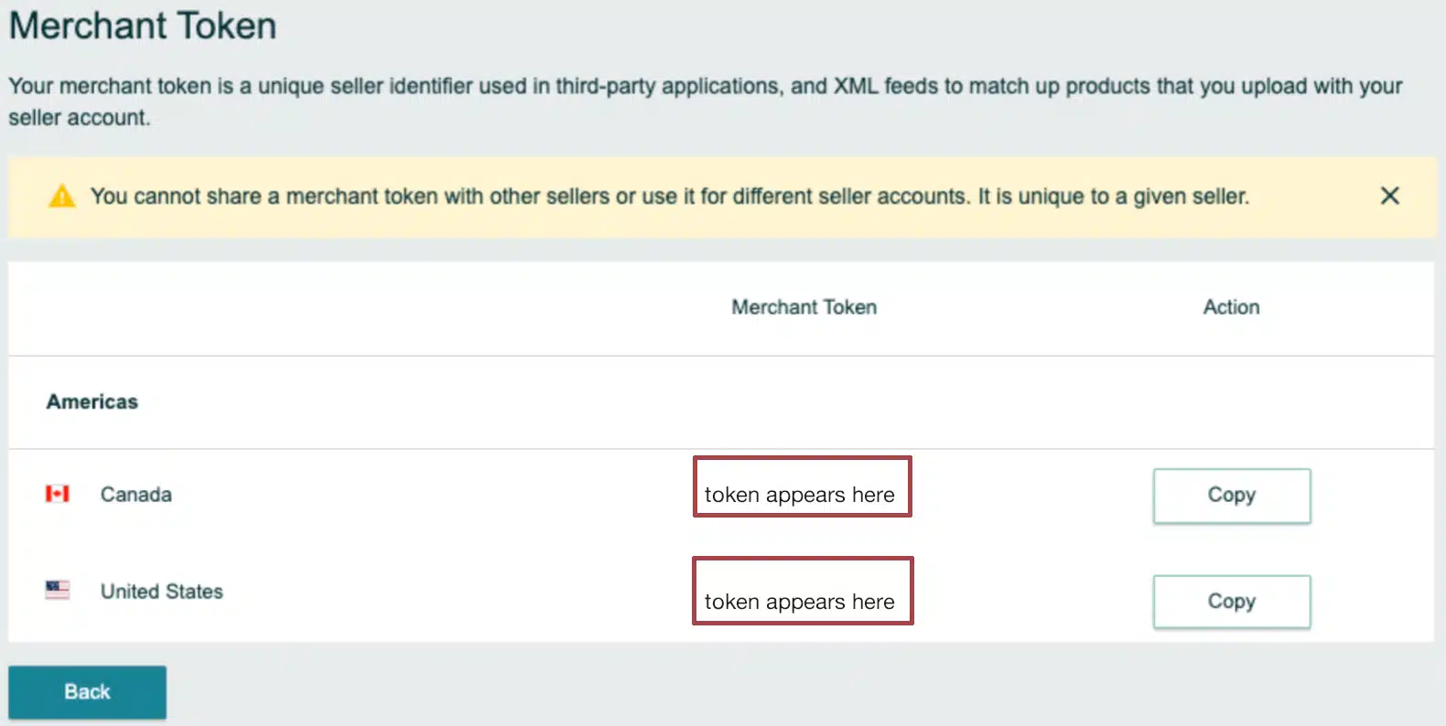Copy the Canada merchant token
This screenshot has width=1446, height=726.
pos(1231,496)
